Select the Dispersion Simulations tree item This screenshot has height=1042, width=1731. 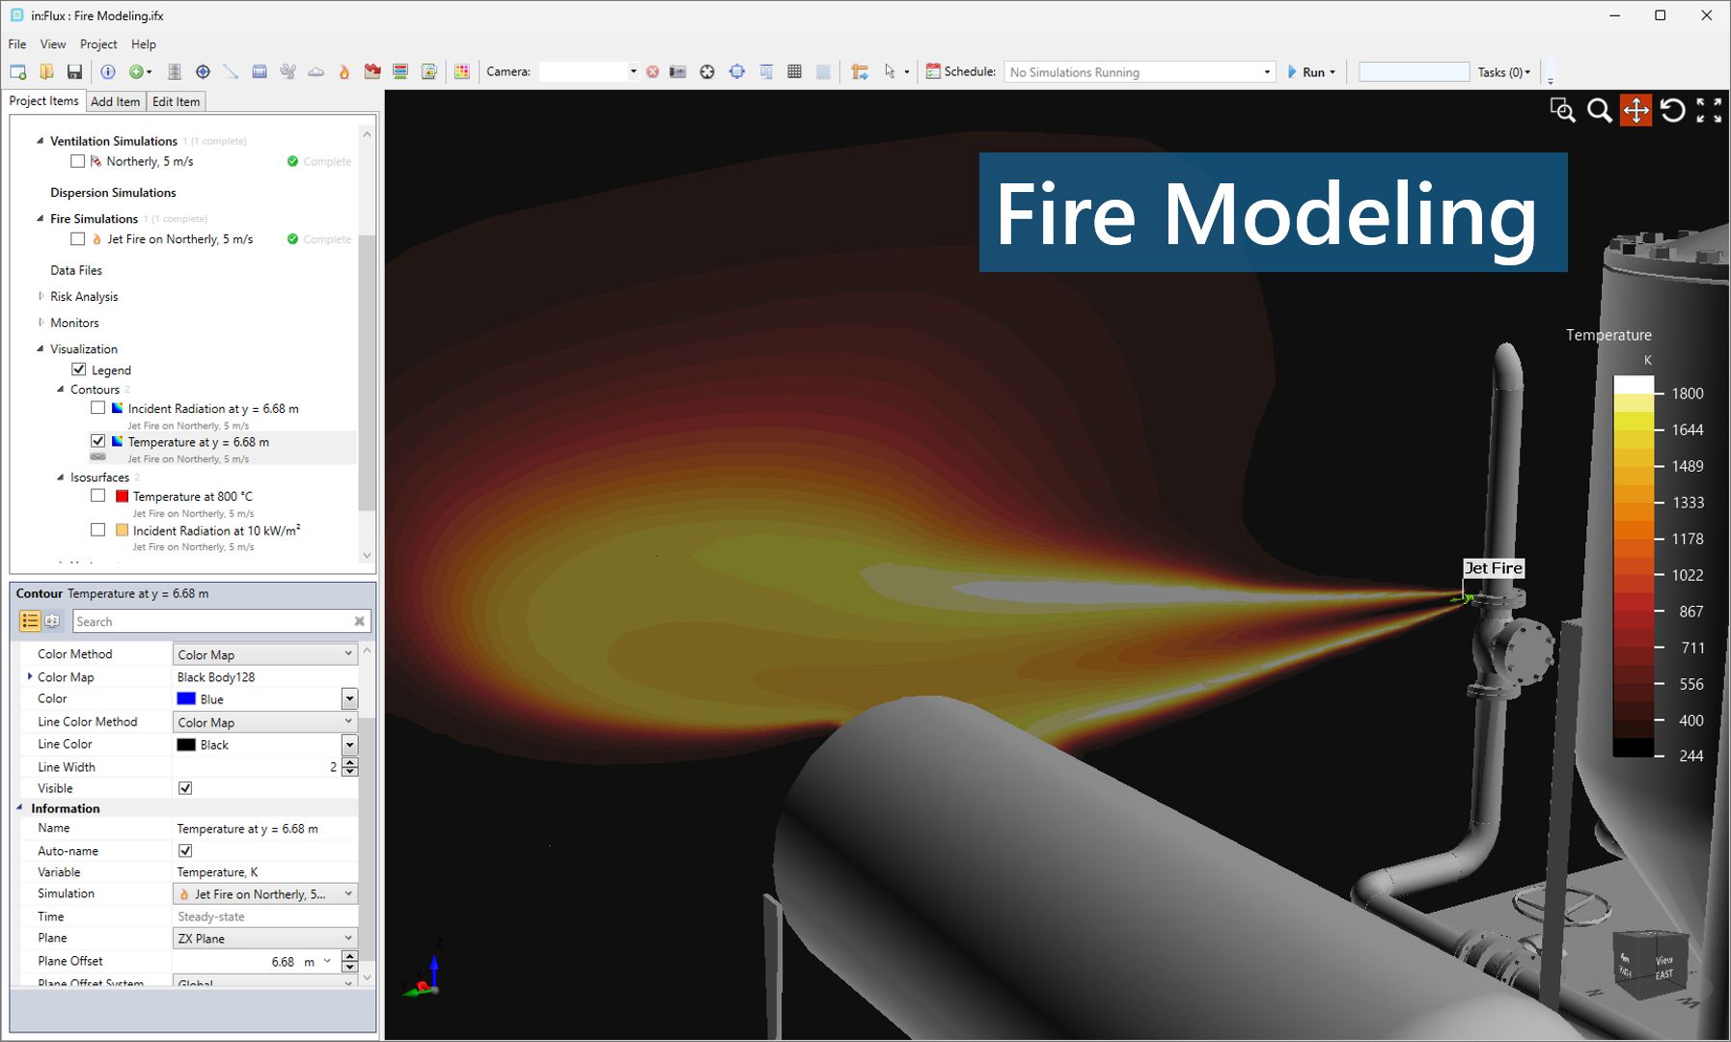pyautogui.click(x=113, y=193)
